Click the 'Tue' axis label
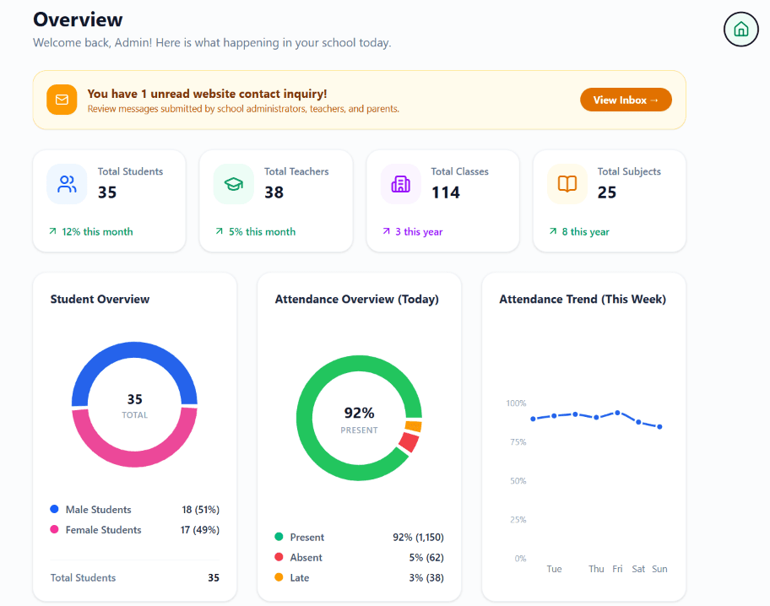The height and width of the screenshot is (606, 770). (554, 569)
